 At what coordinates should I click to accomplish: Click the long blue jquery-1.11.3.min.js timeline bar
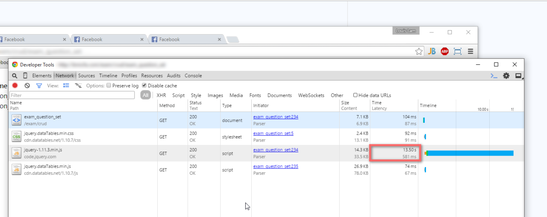click(470, 153)
